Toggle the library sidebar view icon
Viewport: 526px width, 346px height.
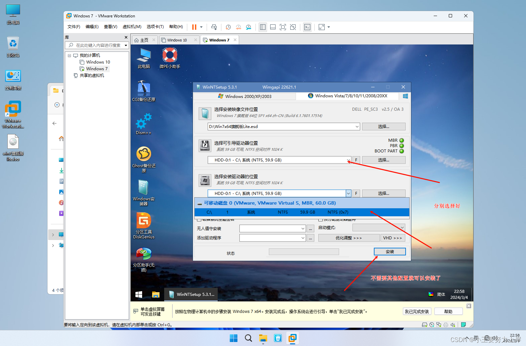[263, 27]
